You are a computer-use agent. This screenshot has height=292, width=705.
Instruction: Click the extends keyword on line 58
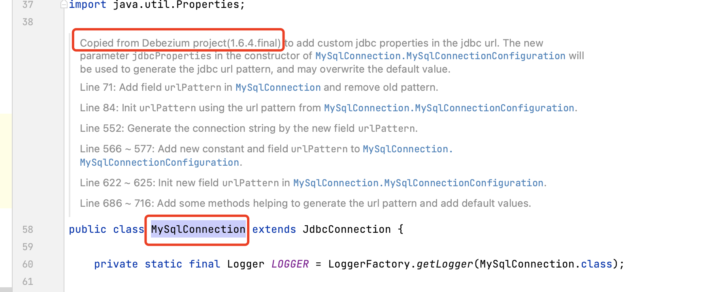tap(274, 230)
